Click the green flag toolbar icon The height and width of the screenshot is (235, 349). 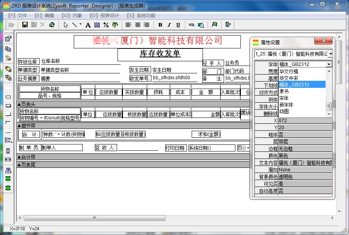[x=215, y=25]
